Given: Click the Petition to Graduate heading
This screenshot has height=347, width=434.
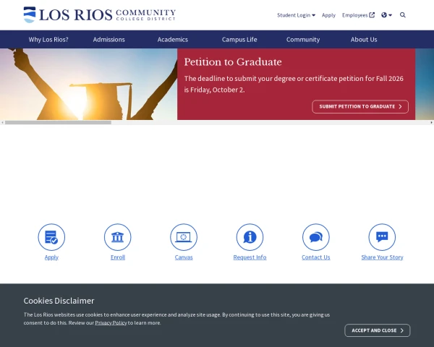Looking at the screenshot, I should (x=233, y=62).
